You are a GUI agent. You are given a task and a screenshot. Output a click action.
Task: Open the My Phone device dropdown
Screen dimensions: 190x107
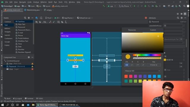(125, 6)
